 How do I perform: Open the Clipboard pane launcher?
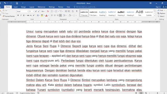(x=15, y=19)
